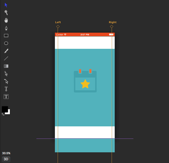Activate the Paintbrush tool

coord(6,51)
